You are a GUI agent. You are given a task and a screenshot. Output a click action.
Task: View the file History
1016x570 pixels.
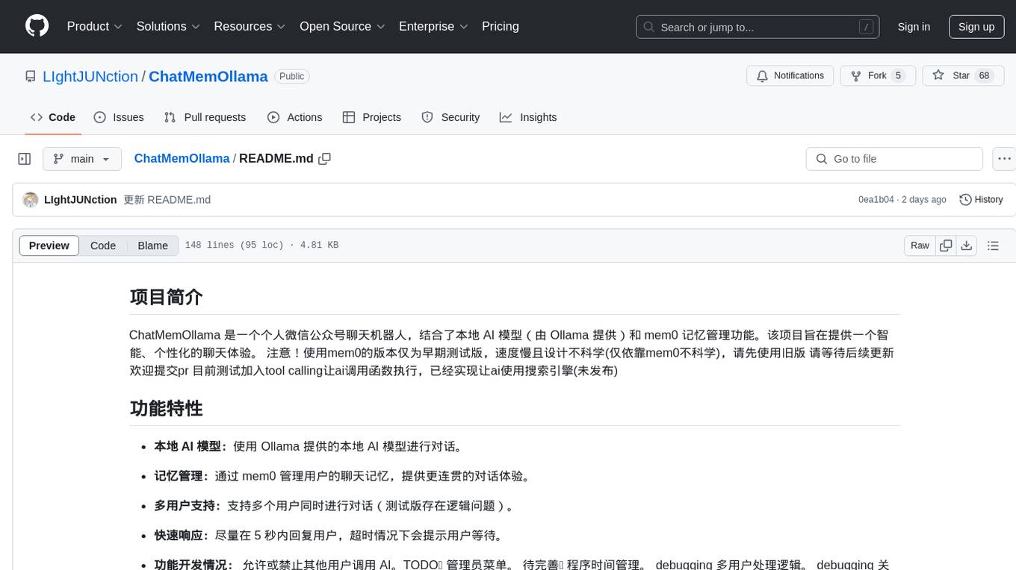(x=981, y=199)
